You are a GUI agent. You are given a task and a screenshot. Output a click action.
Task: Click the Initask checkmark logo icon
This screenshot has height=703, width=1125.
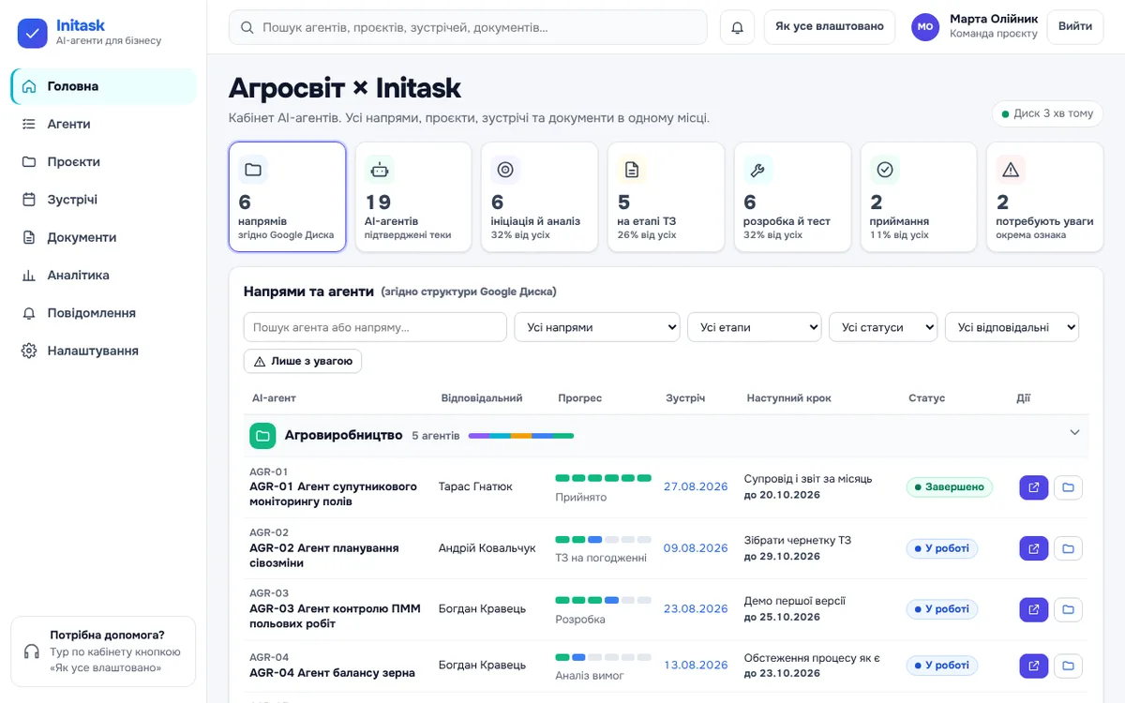click(x=33, y=34)
